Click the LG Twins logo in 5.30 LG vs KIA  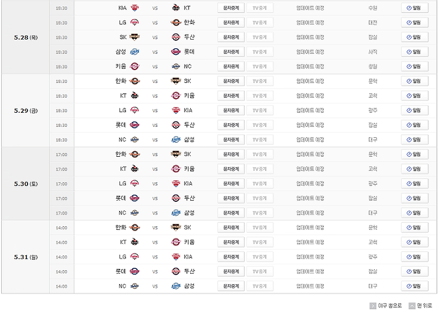point(135,184)
